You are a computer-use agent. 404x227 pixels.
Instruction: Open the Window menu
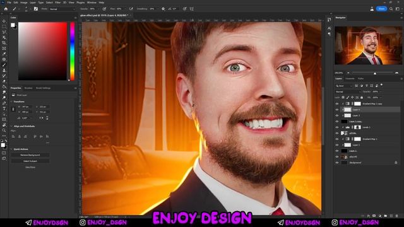coord(92,3)
